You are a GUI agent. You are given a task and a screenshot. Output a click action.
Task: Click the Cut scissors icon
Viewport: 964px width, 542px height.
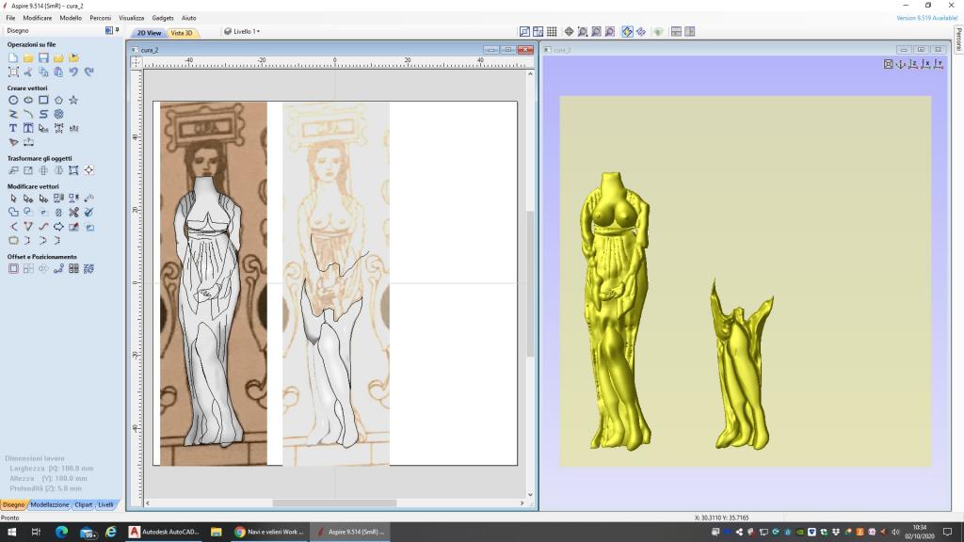(28, 72)
